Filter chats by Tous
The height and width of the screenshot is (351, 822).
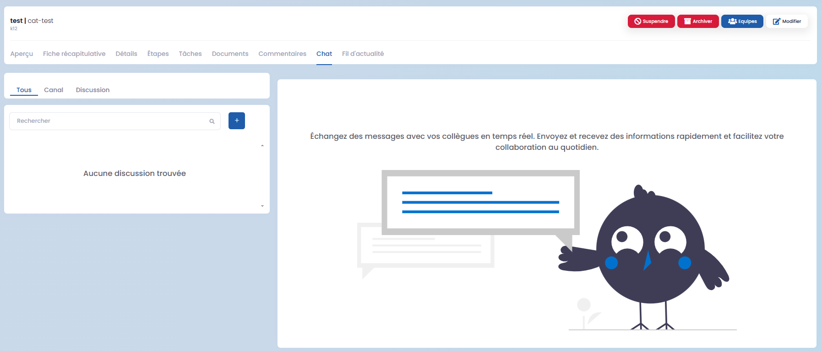click(24, 90)
